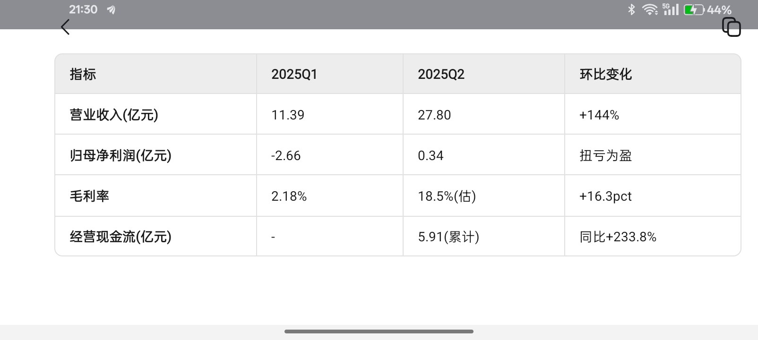Select the 2025Q1 column header
Image resolution: width=758 pixels, height=340 pixels.
(x=294, y=74)
